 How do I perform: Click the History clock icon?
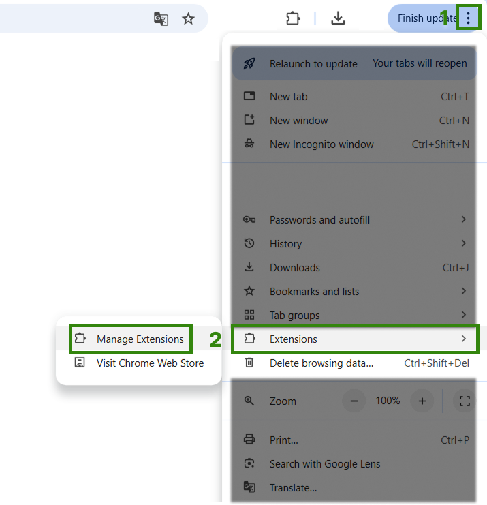(249, 243)
